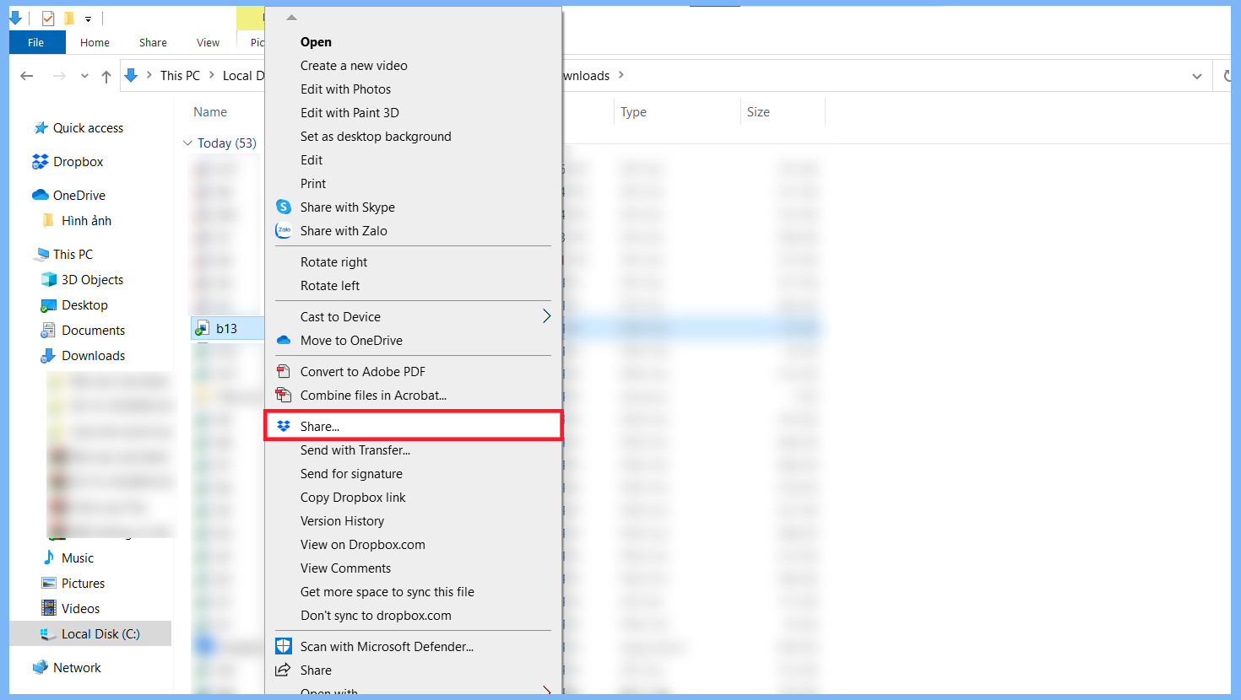This screenshot has width=1241, height=700.
Task: Open Quick Access Toolbar customize dropdown
Action: (x=88, y=19)
